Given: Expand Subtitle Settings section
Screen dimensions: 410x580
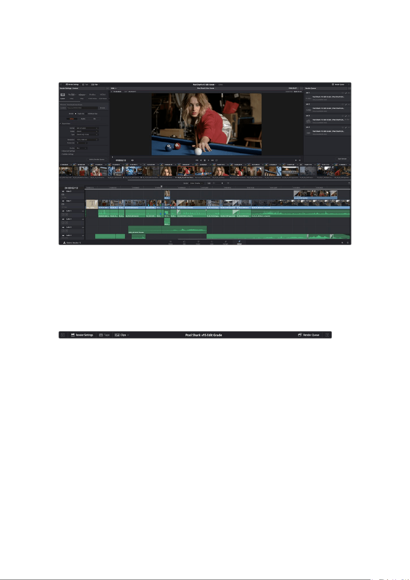Looking at the screenshot, I should pos(67,154).
